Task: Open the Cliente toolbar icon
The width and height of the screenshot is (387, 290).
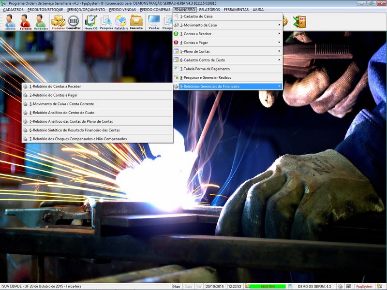Action: [10, 22]
